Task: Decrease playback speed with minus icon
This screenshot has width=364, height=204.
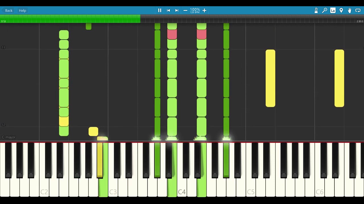Action: pos(185,10)
